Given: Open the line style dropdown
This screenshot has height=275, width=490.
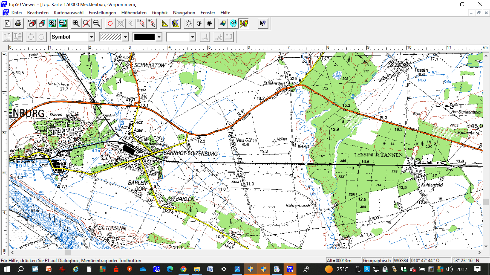Looking at the screenshot, I should click(x=193, y=37).
